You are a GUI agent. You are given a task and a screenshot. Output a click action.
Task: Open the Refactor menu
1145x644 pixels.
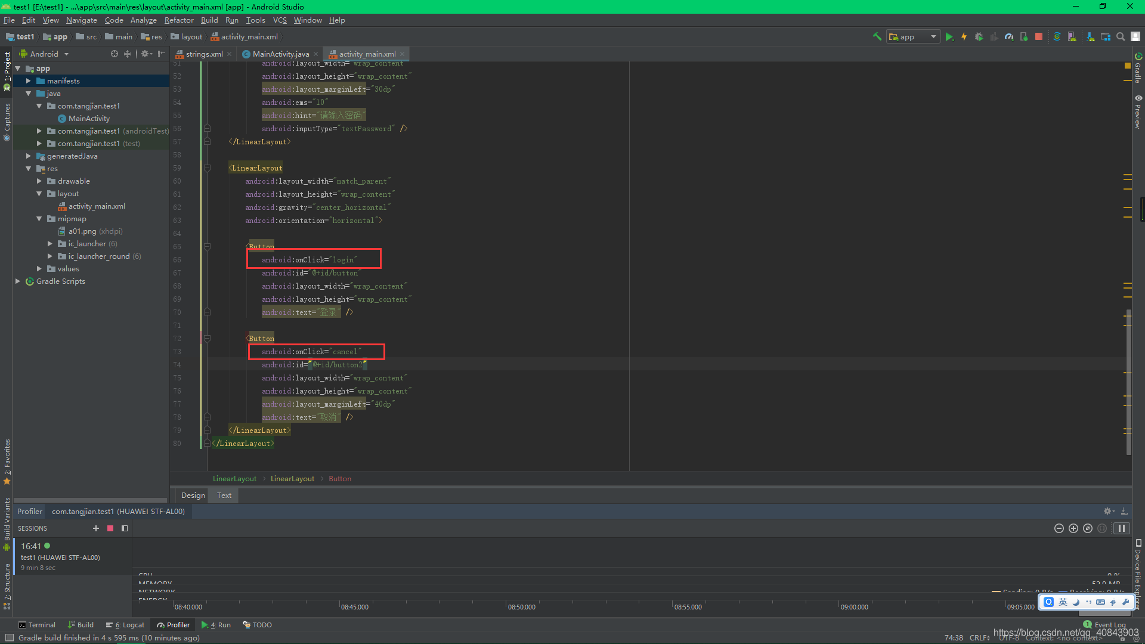coord(179,20)
